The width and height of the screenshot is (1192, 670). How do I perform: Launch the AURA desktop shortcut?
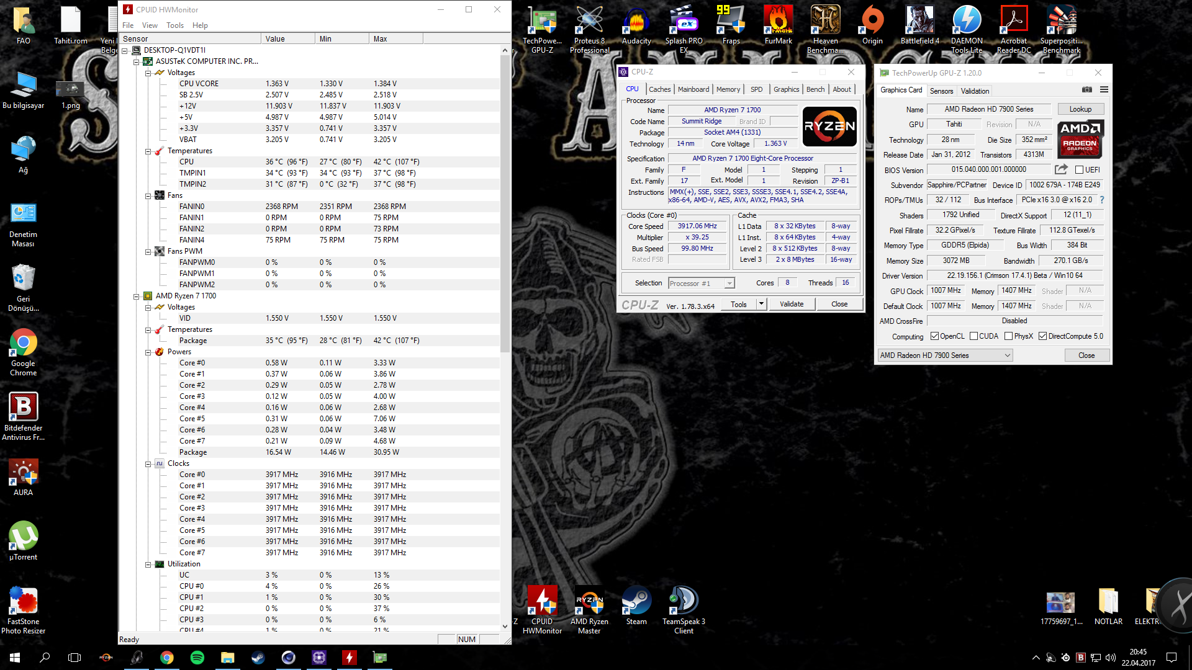[x=23, y=478]
